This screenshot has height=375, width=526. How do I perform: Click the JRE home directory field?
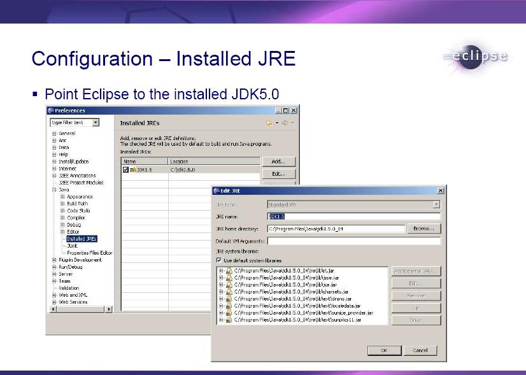[x=336, y=229]
